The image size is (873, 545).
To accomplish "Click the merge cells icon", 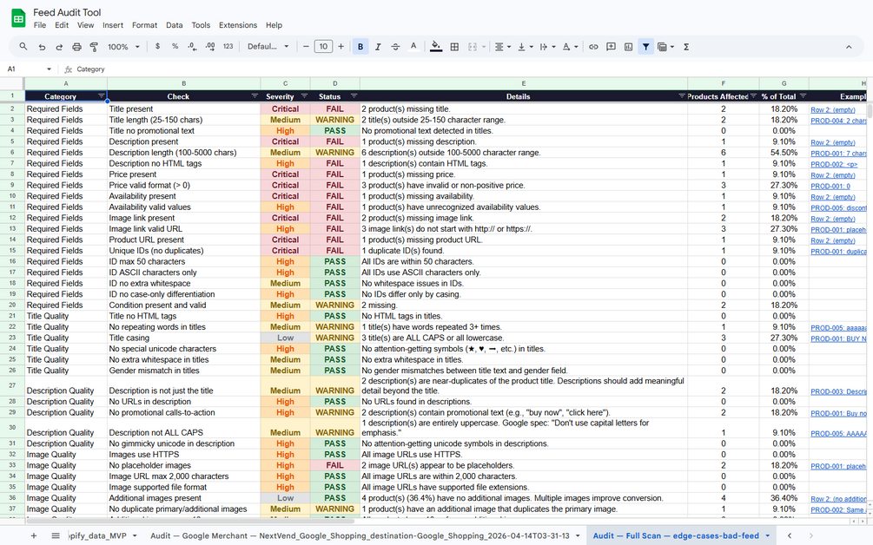I will [x=473, y=47].
